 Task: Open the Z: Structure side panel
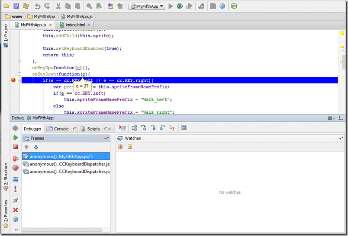[x=6, y=177]
